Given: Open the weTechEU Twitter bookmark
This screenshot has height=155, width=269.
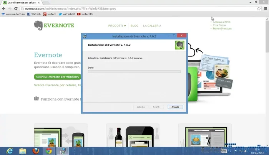Looking at the screenshot, I should click(66, 14).
